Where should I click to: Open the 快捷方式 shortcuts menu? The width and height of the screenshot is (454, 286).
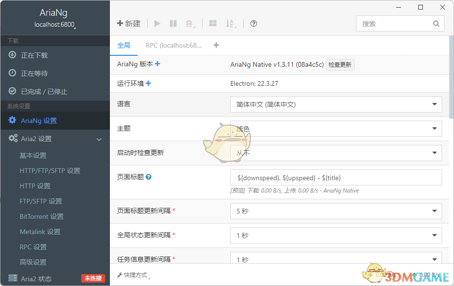133,275
